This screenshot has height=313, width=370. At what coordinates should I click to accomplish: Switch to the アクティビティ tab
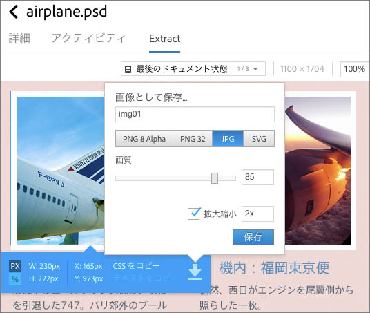(88, 38)
